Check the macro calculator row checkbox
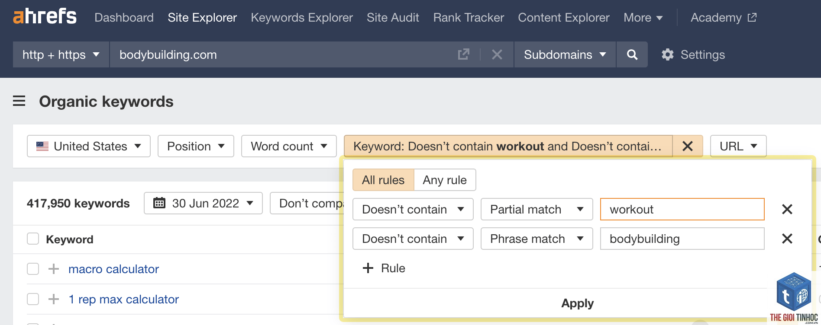Viewport: 821px width, 325px height. pyautogui.click(x=33, y=269)
